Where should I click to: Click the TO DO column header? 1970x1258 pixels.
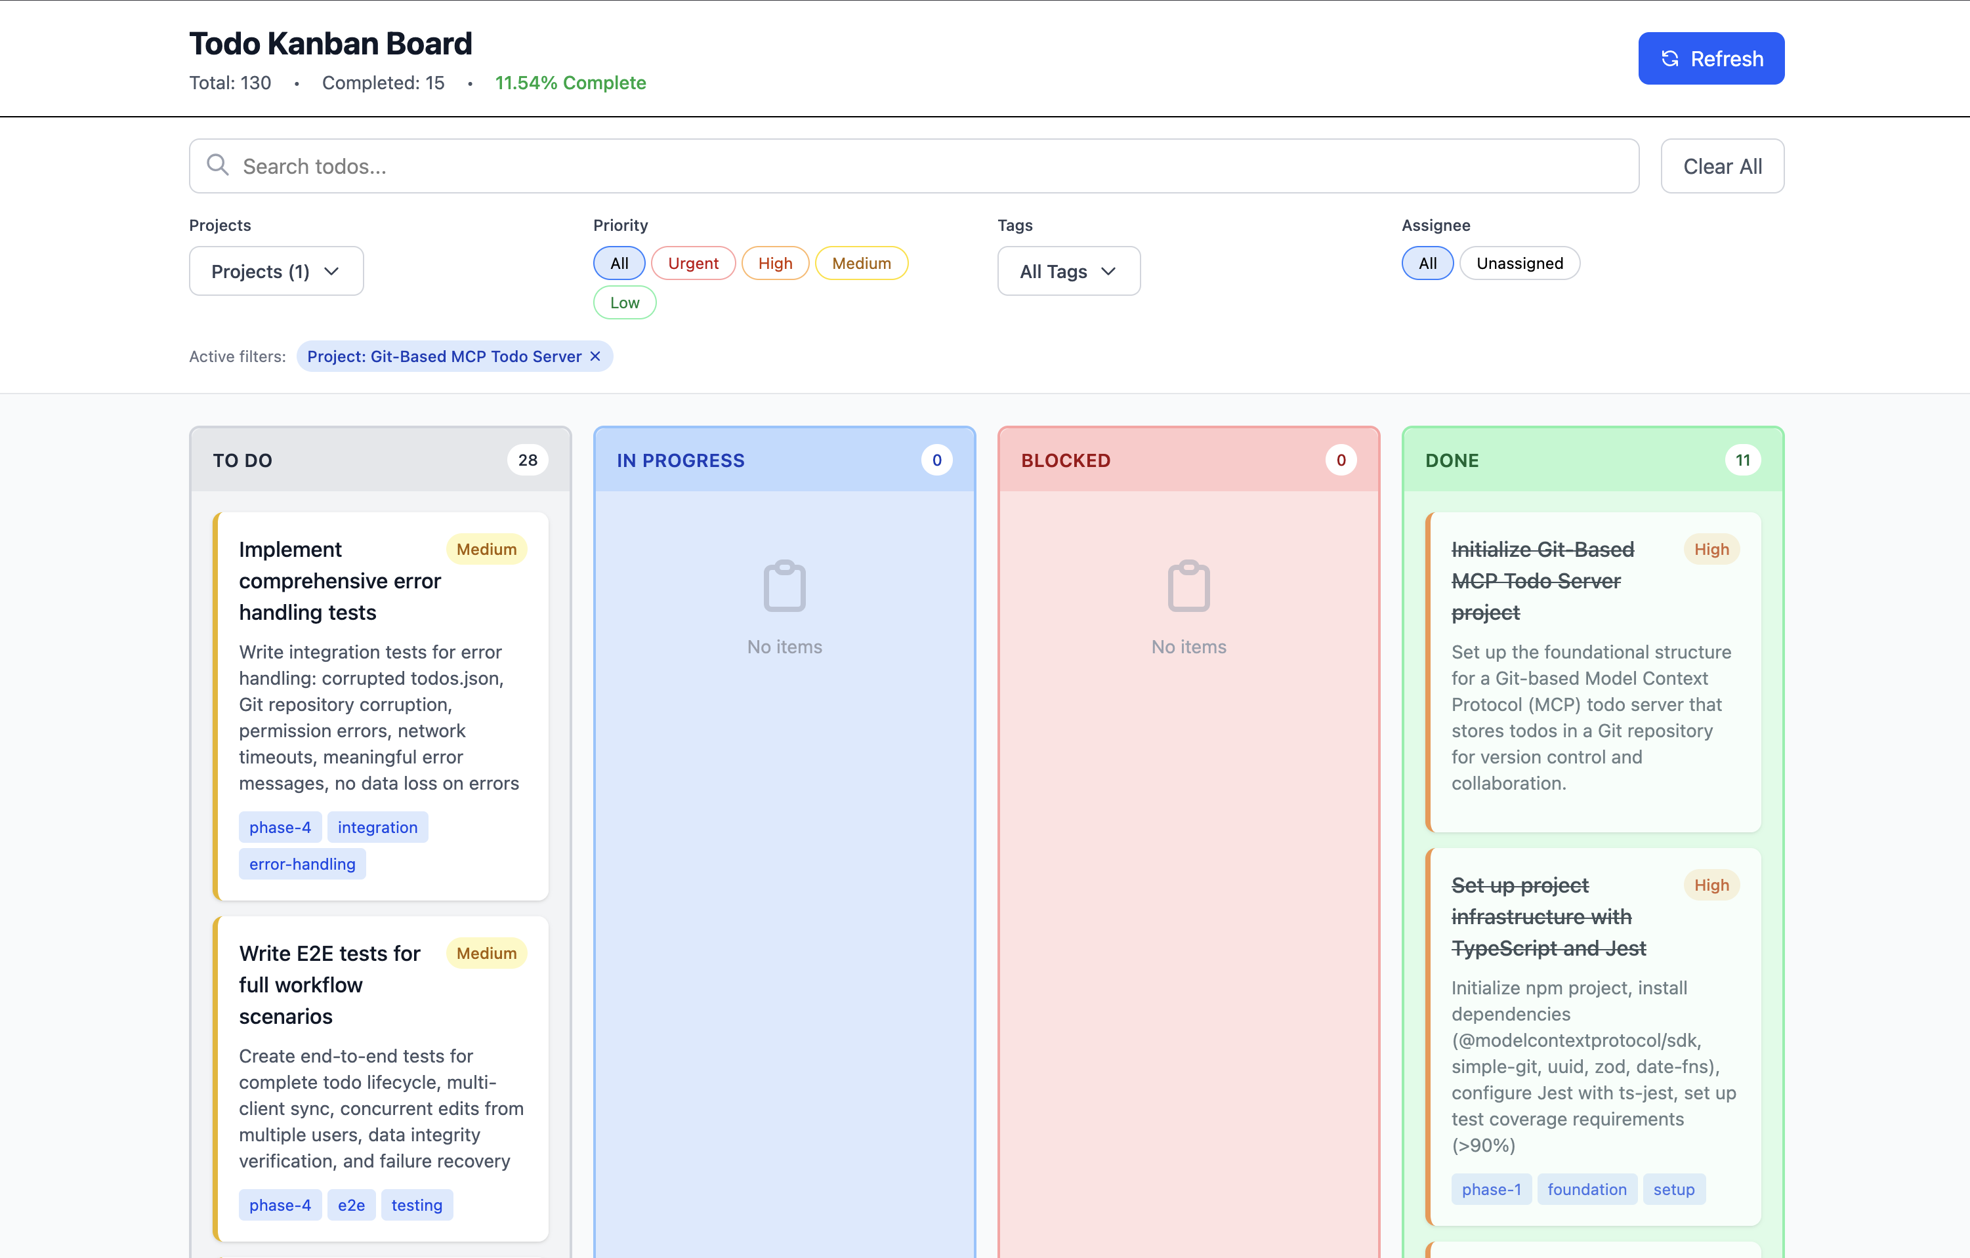coord(381,460)
